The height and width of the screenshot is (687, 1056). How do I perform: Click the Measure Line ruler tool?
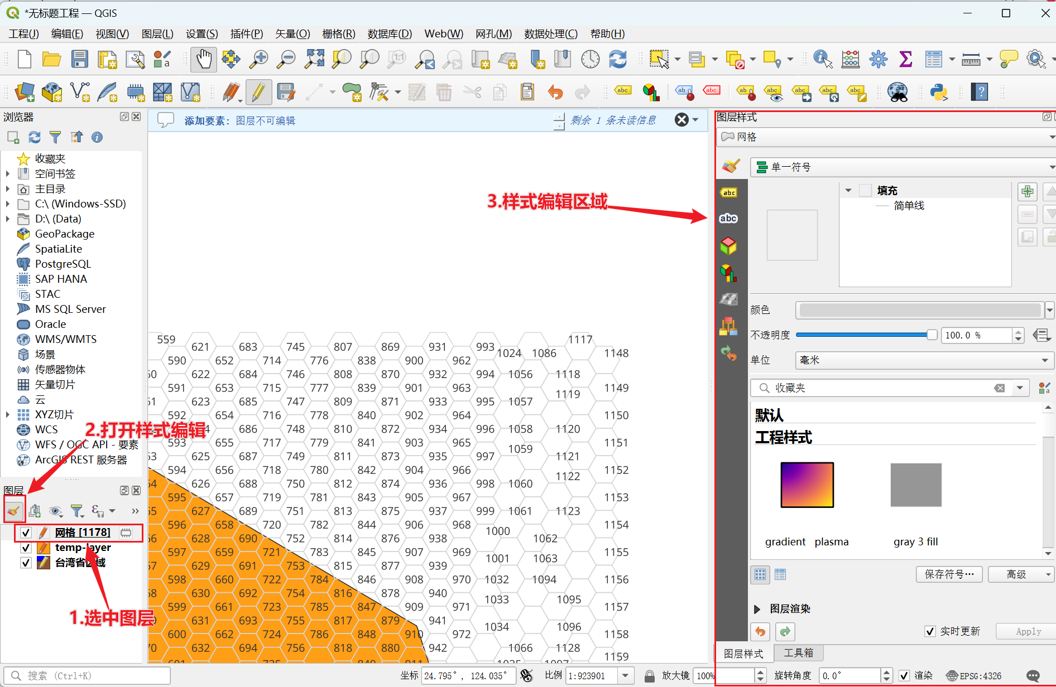click(x=971, y=59)
